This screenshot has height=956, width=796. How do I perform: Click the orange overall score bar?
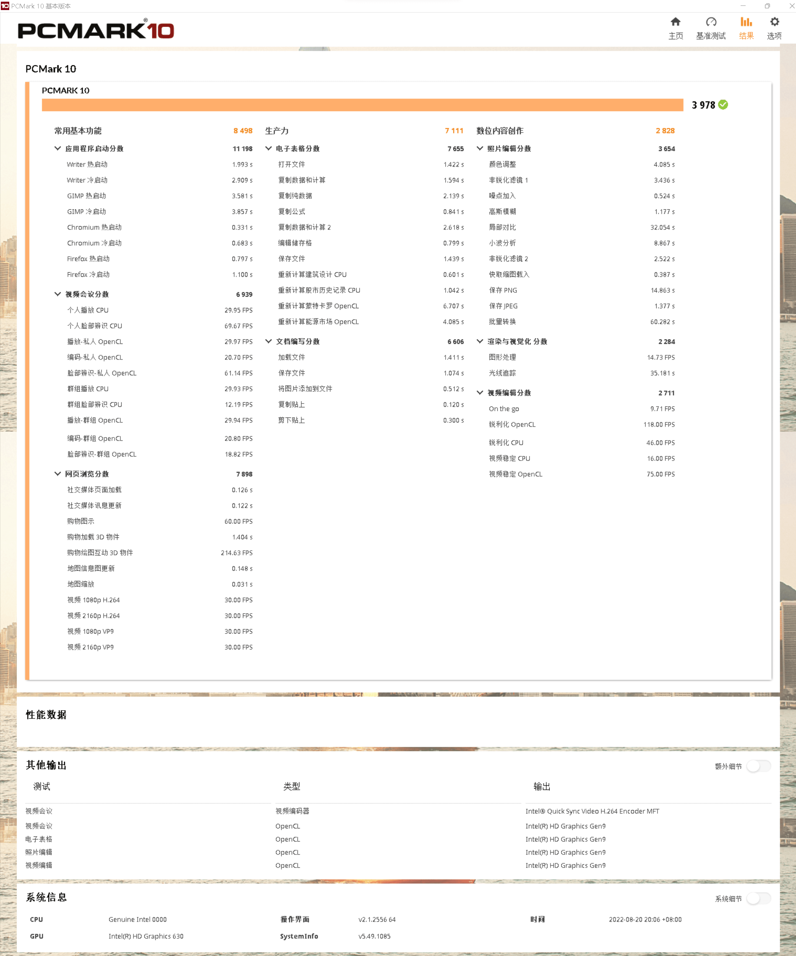click(x=363, y=105)
